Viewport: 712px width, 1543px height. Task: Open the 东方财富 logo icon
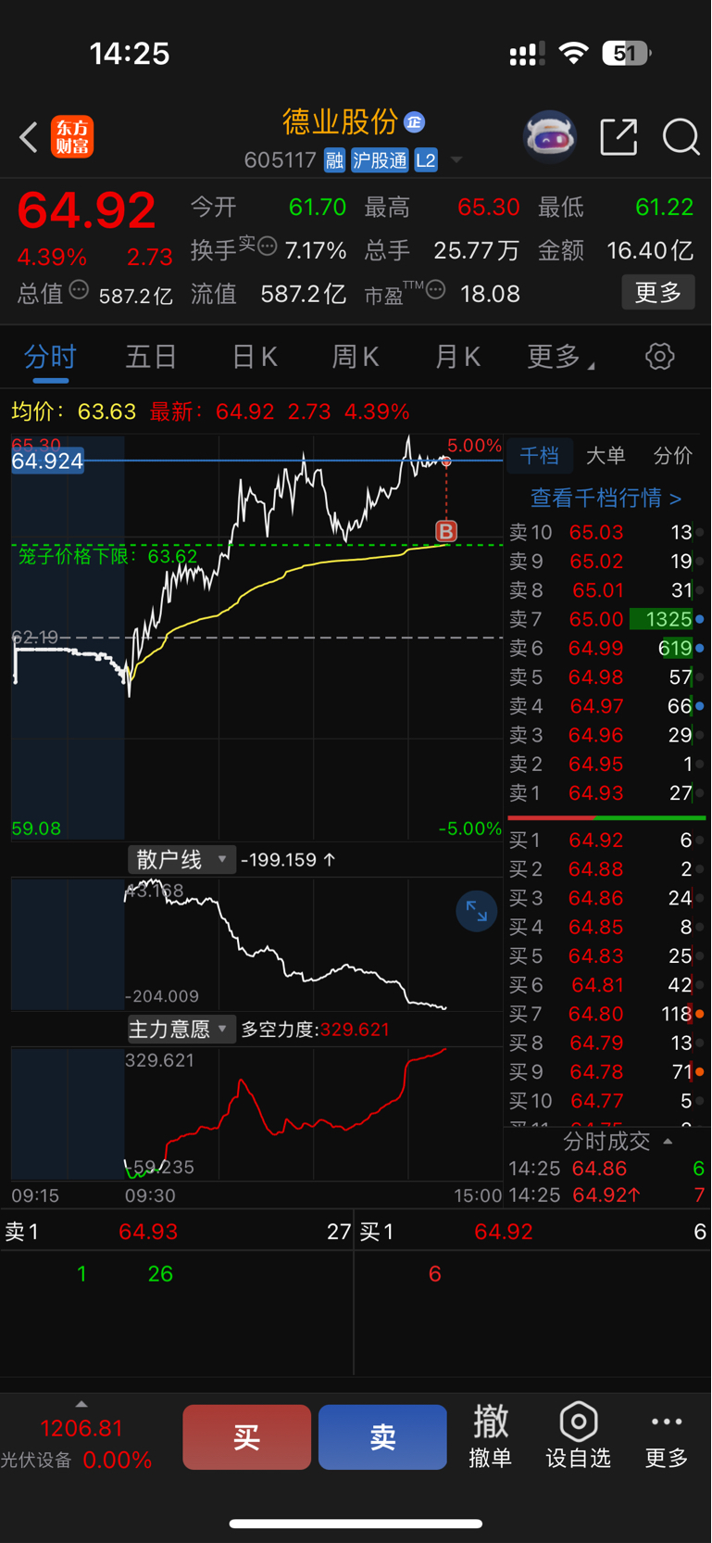point(72,137)
